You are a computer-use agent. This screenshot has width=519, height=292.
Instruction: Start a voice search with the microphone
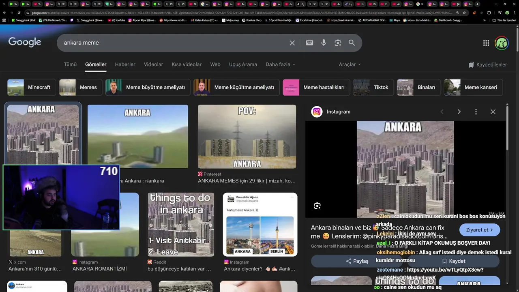(324, 43)
